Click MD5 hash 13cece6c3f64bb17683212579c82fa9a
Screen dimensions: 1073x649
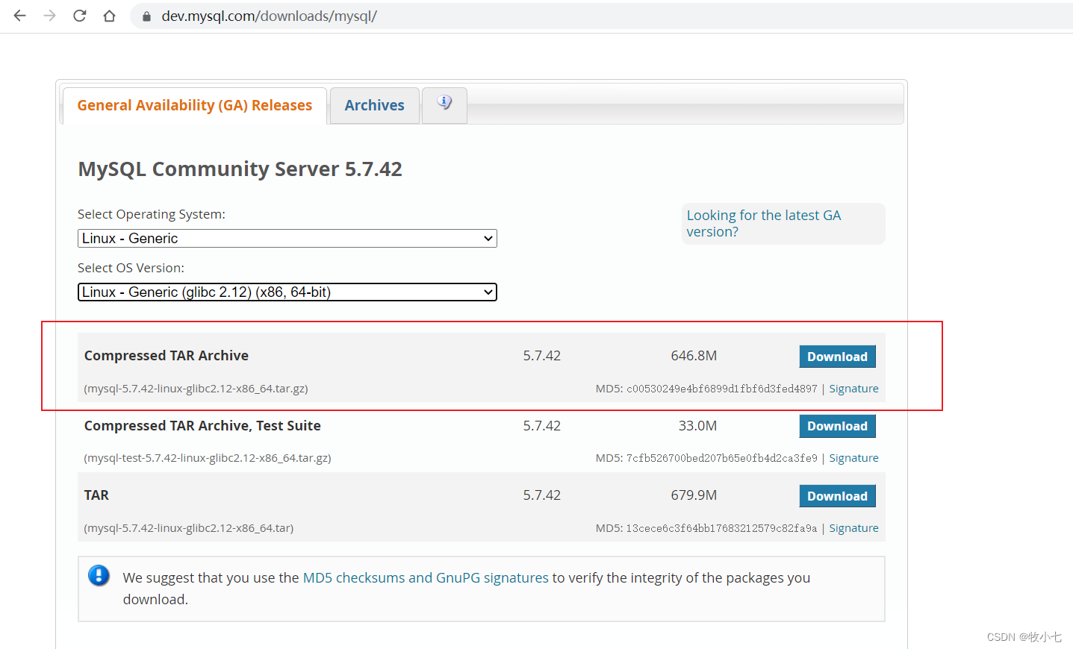[x=722, y=528]
